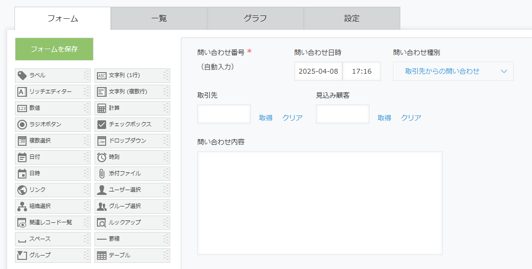
Task: Click the ユーザー選択 person icon
Action: pos(101,190)
